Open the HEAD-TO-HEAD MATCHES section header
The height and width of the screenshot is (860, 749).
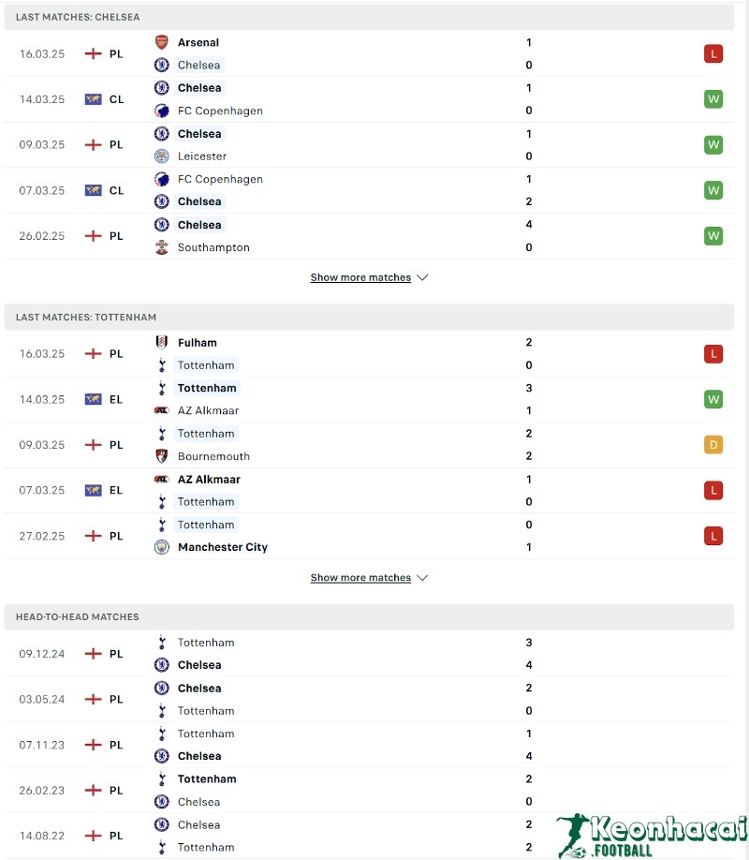[x=77, y=617]
